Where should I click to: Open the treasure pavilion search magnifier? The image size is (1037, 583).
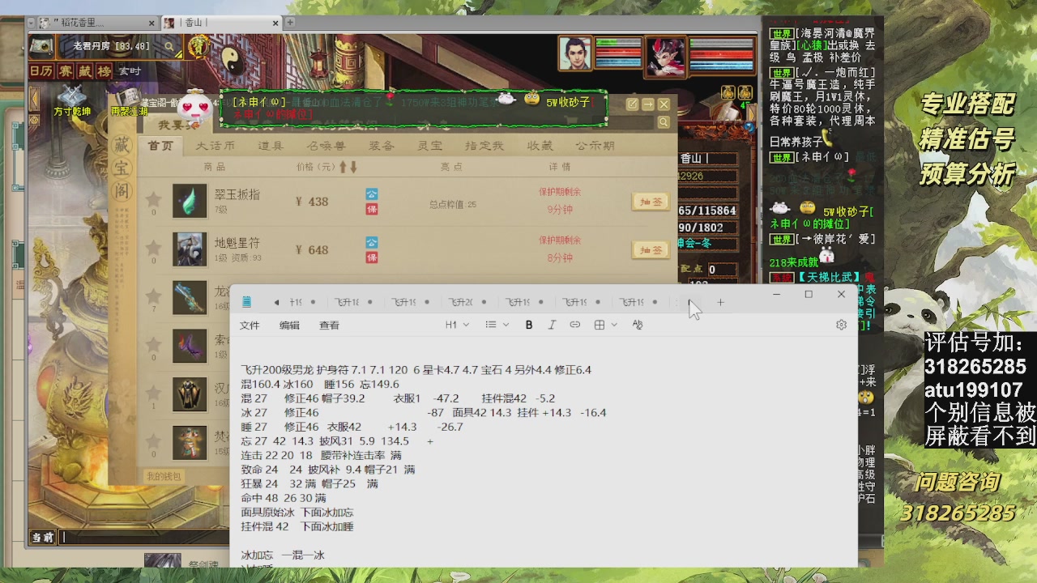coord(664,122)
